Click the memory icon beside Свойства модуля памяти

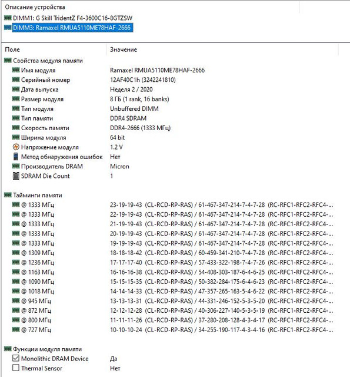(8, 60)
